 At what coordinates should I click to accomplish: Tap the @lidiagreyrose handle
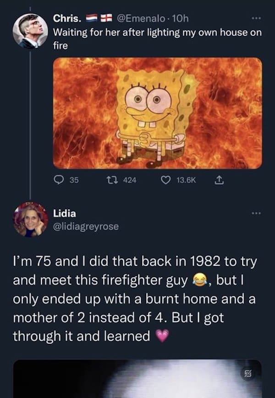coord(86,226)
